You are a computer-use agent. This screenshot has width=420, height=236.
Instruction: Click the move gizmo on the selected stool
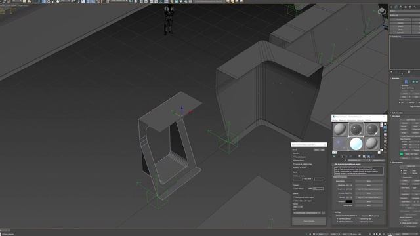(182, 110)
